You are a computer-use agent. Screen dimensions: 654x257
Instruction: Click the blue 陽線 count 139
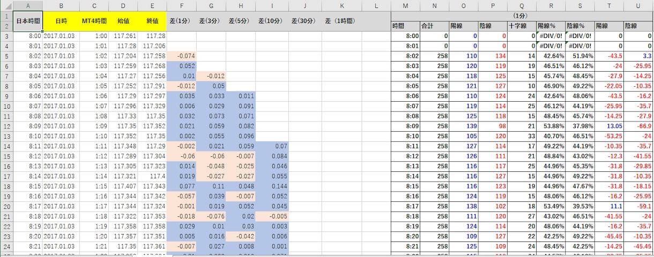[463, 126]
